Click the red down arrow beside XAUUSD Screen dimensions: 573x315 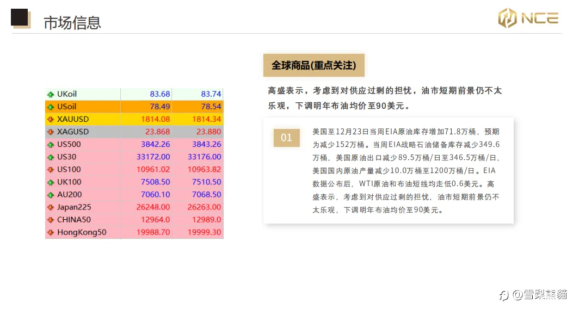pos(51,120)
